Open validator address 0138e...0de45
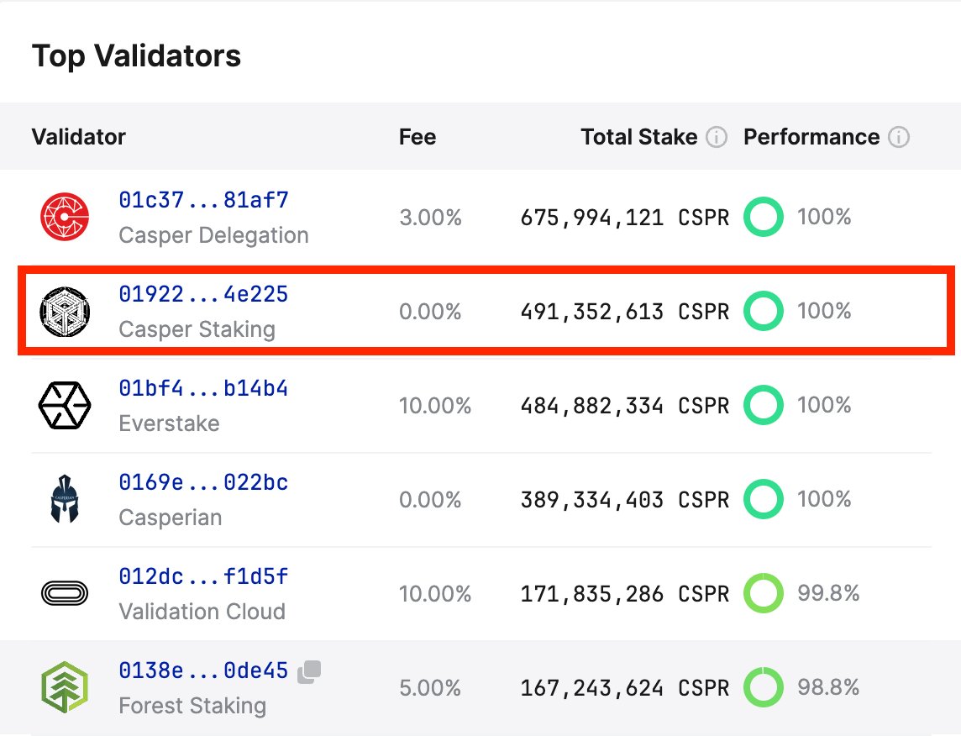Screen dimensions: 961x736 point(203,670)
